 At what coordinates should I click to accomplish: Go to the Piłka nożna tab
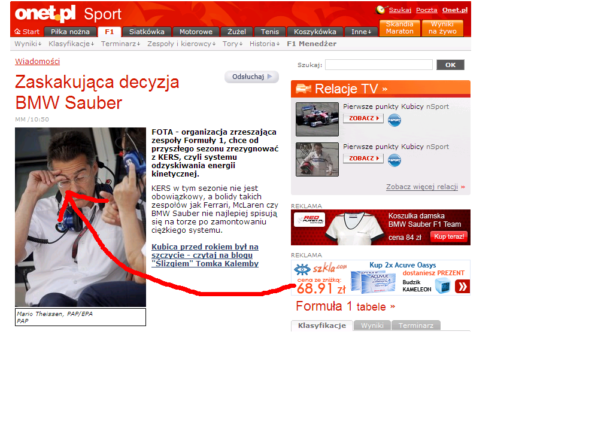pos(71,32)
